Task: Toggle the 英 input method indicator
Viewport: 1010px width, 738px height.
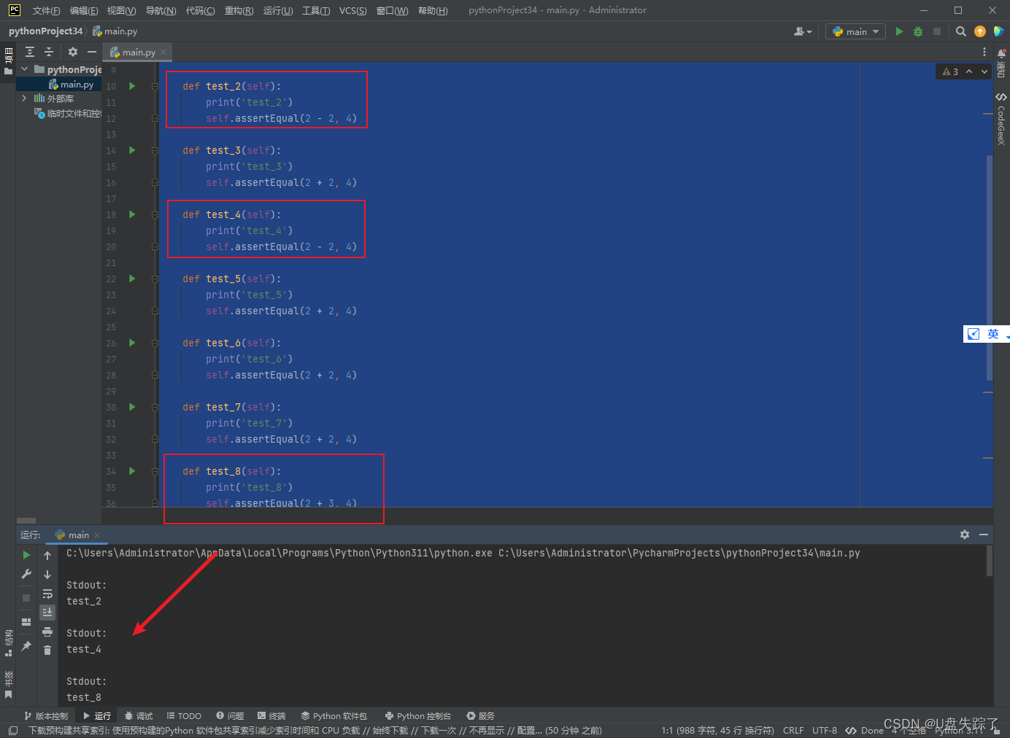Action: (992, 333)
